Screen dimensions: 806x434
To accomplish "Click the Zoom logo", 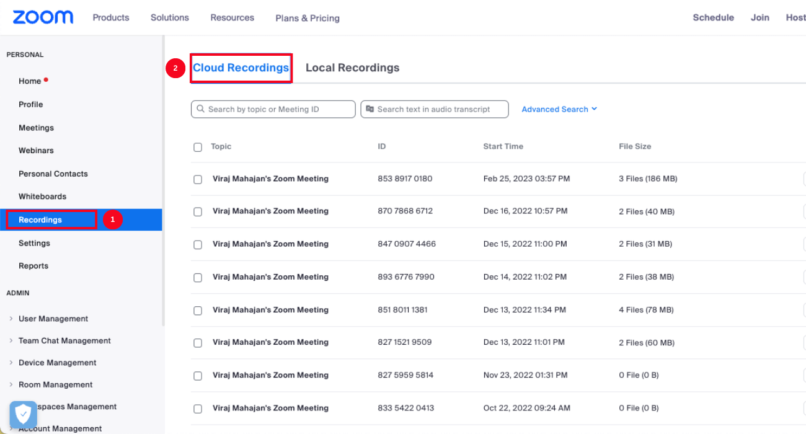I will click(43, 17).
